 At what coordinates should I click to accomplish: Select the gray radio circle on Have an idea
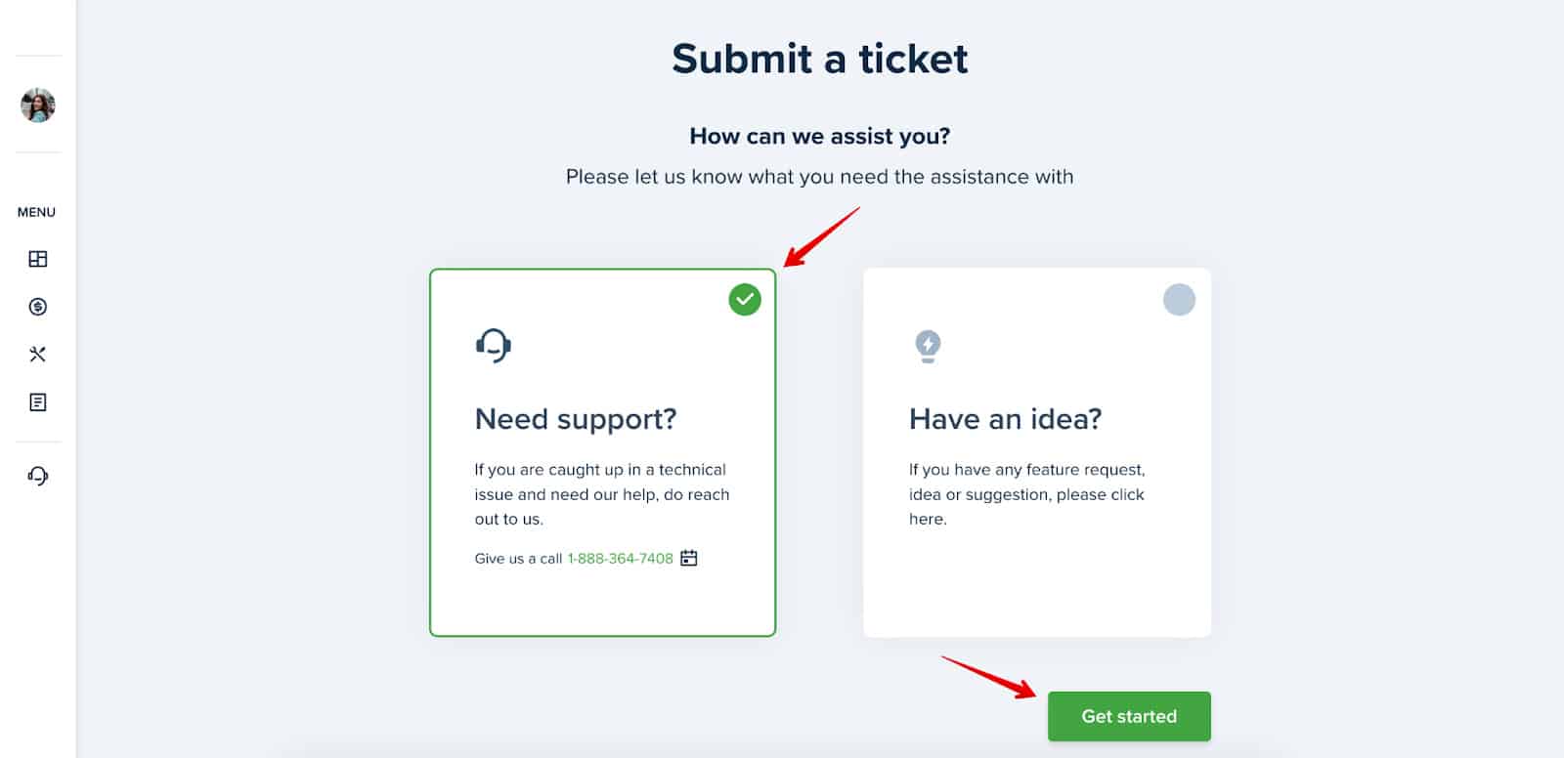coord(1179,299)
